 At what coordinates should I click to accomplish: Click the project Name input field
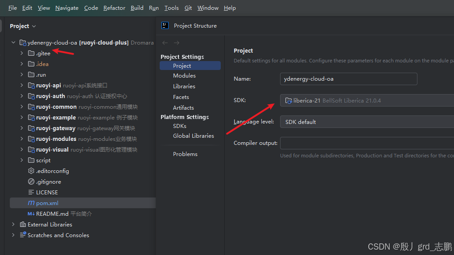click(x=349, y=79)
